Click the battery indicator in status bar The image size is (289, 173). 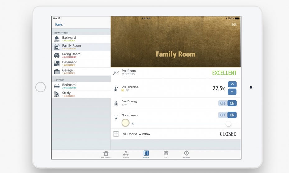pyautogui.click(x=237, y=18)
